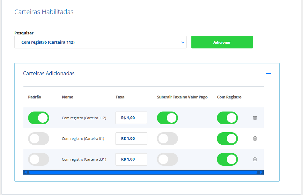Enable Padrão toggle for Carteira 01
Viewport: 303px width, 195px height.
pos(39,139)
